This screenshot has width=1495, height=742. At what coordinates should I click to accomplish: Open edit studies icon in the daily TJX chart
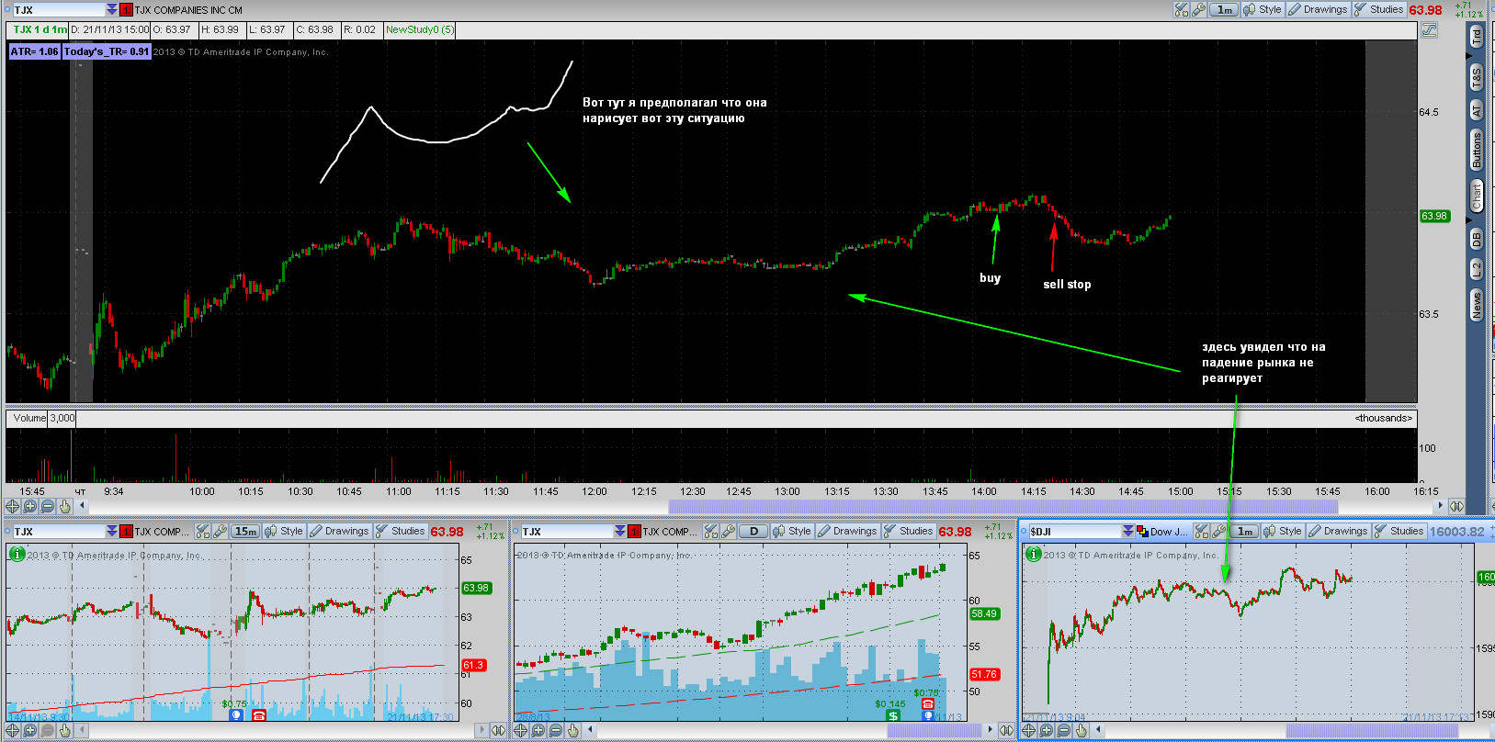[x=711, y=532]
